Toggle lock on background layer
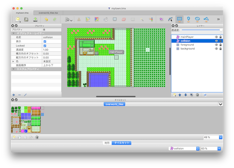This screenshot has width=234, height=168. [221, 49]
